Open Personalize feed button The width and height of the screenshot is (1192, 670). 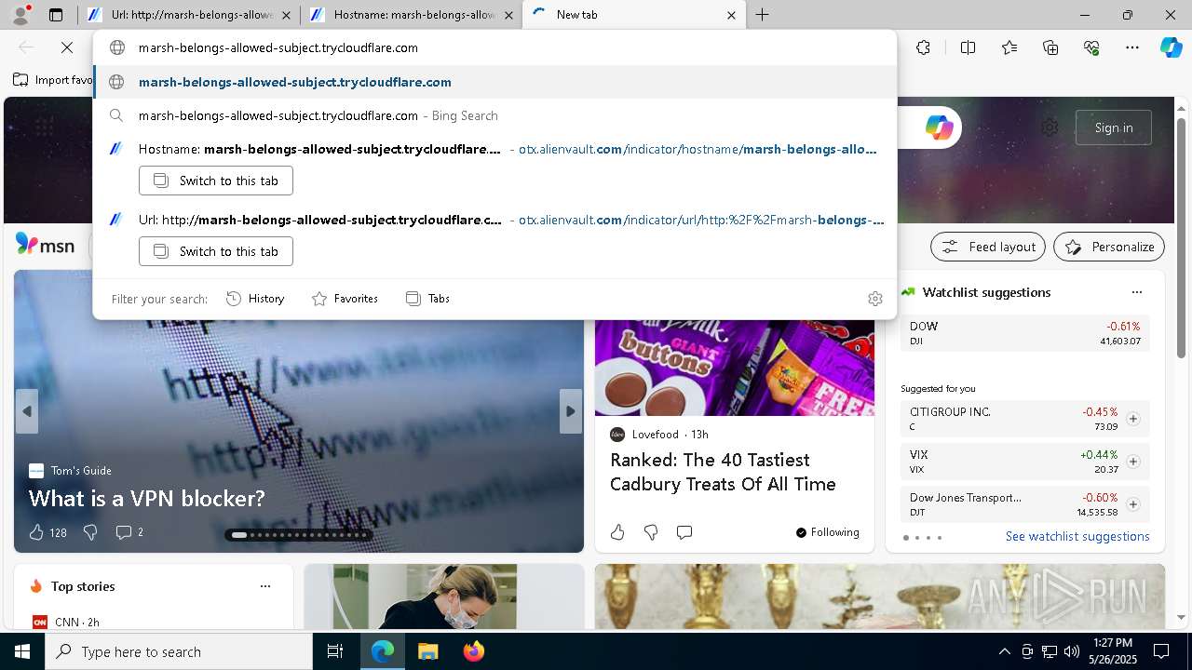1109,247
